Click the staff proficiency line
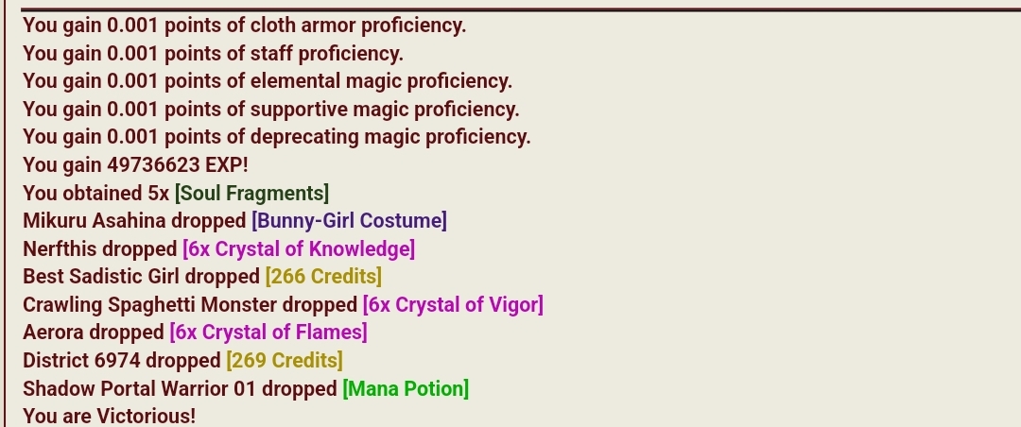Image resolution: width=1021 pixels, height=427 pixels. [x=214, y=53]
